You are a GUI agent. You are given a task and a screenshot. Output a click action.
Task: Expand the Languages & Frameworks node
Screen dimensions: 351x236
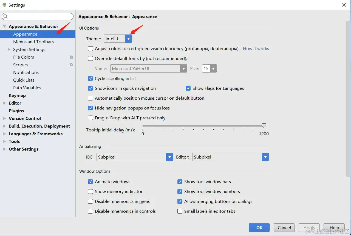point(4,134)
